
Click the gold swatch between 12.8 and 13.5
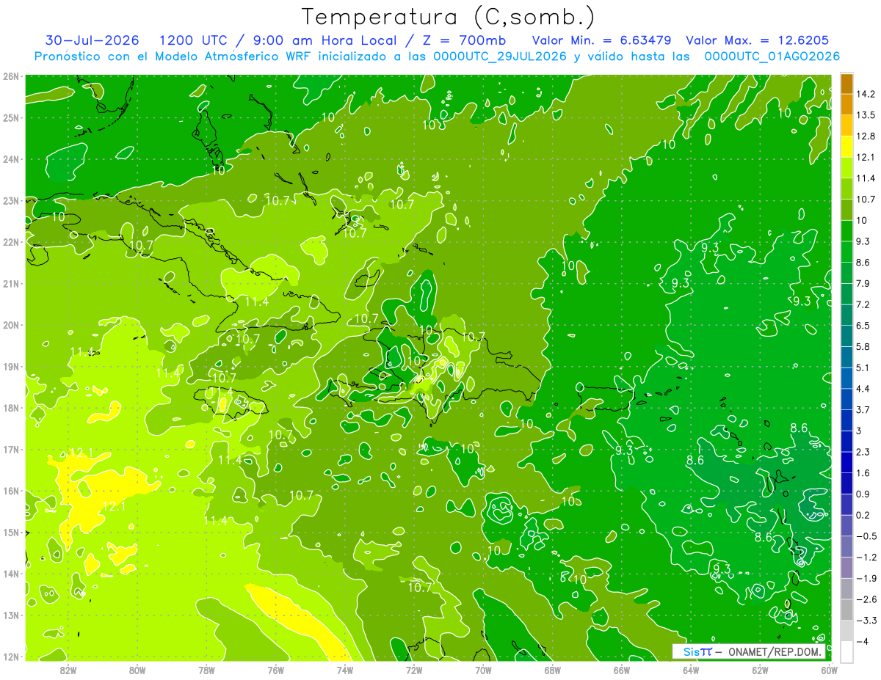pyautogui.click(x=846, y=125)
